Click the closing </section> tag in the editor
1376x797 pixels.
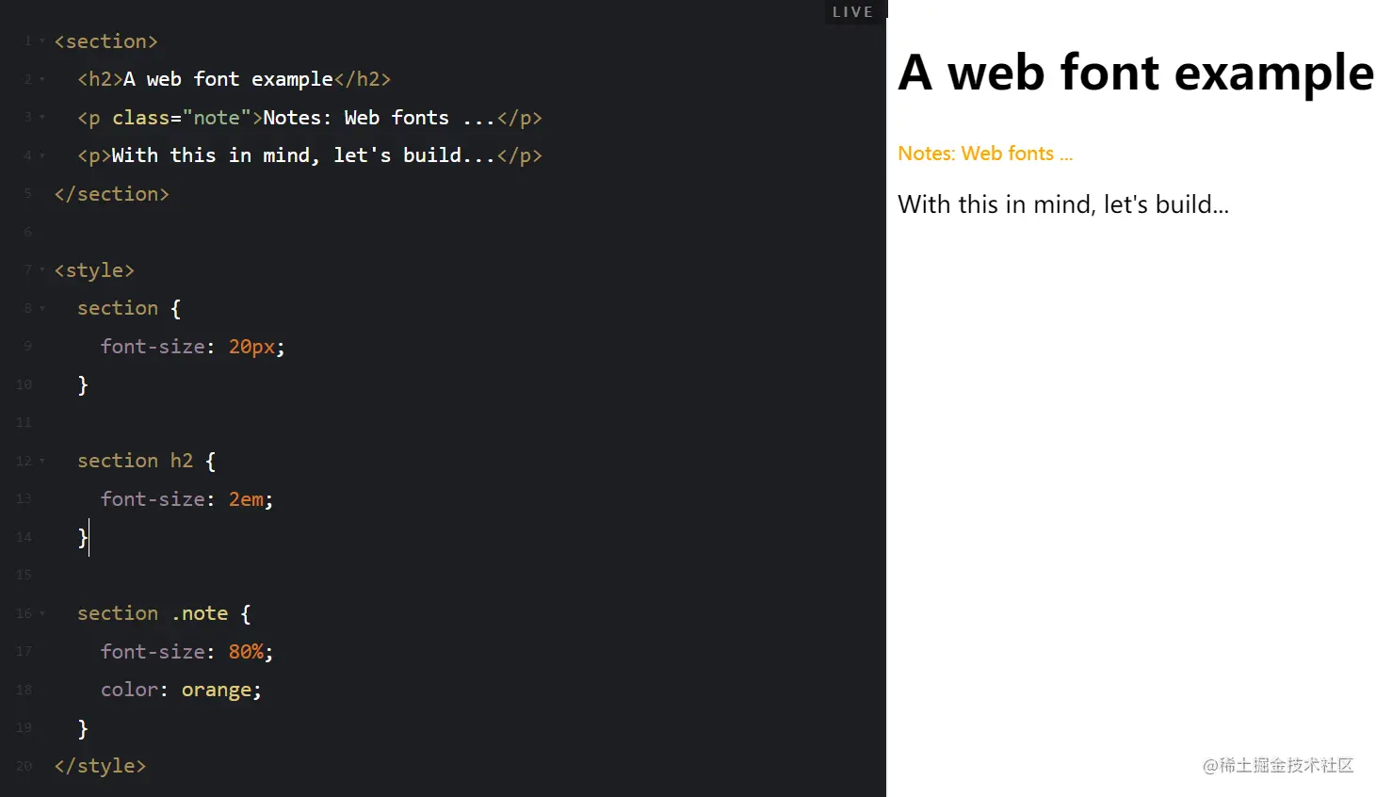(x=112, y=194)
